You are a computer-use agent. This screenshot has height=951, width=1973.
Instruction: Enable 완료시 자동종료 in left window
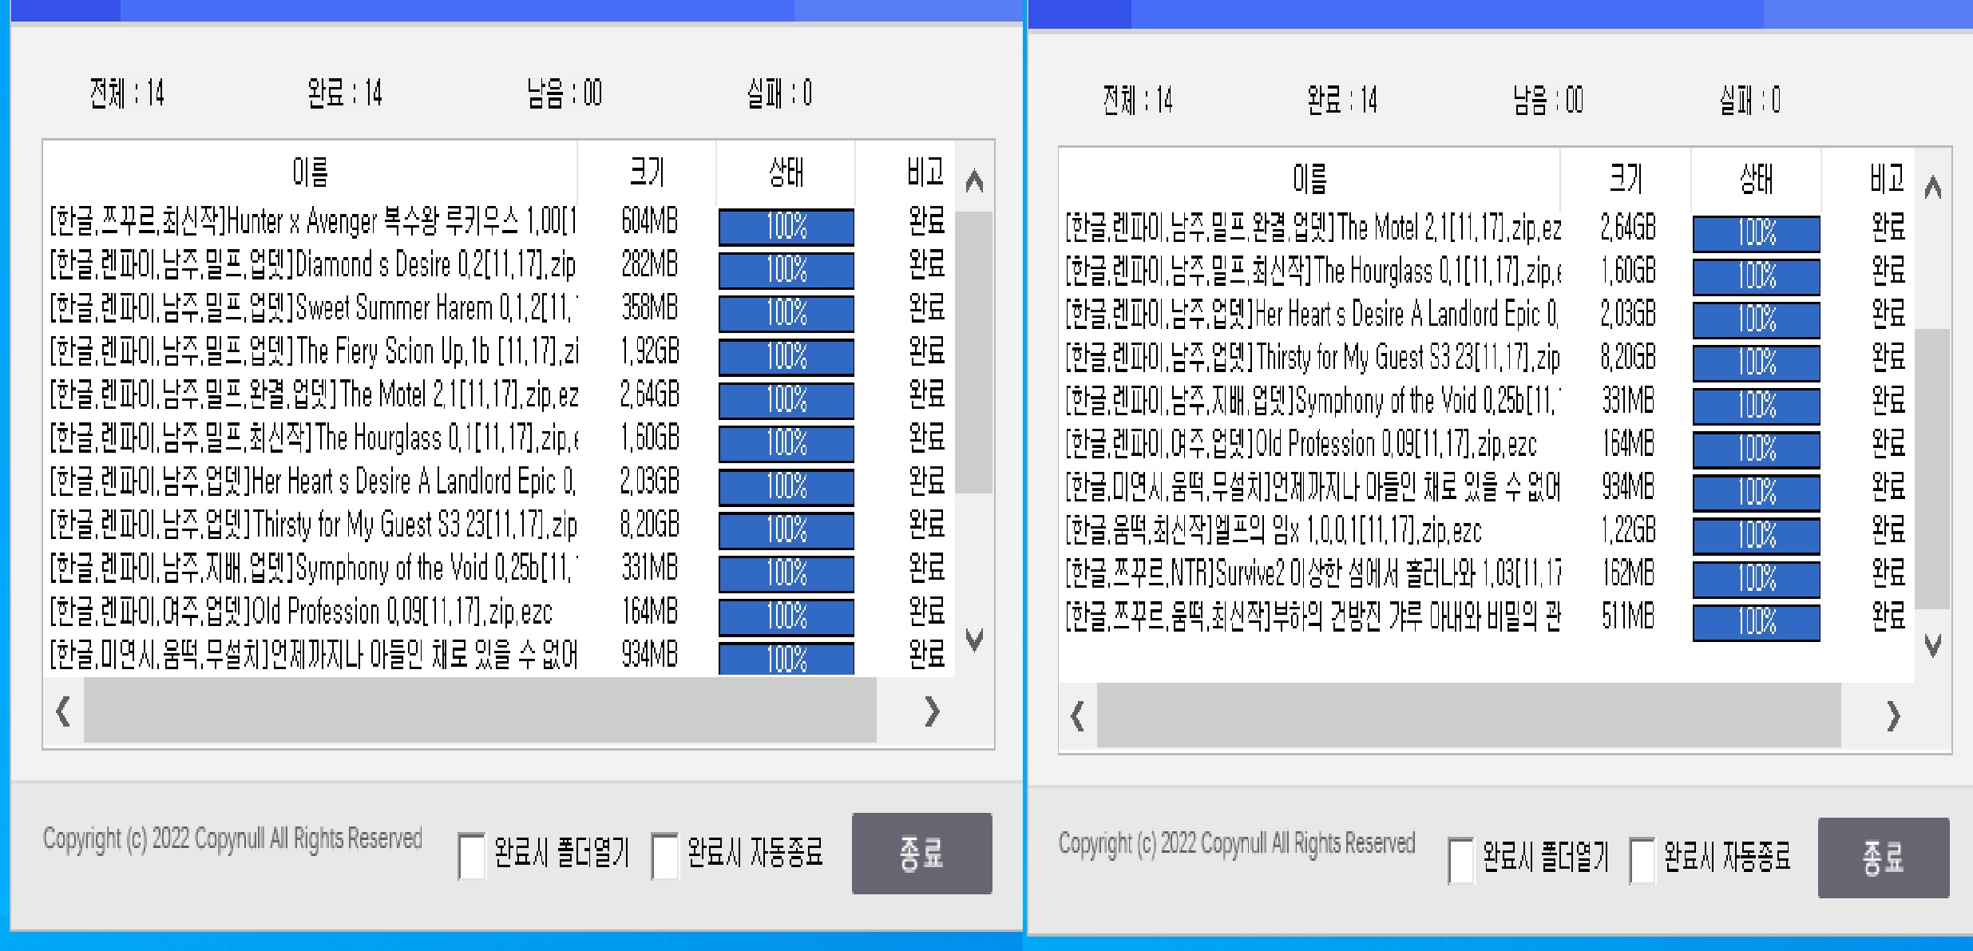click(x=664, y=855)
